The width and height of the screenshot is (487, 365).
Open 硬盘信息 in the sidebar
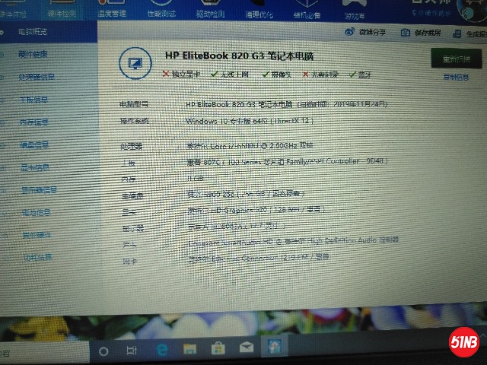coord(34,145)
